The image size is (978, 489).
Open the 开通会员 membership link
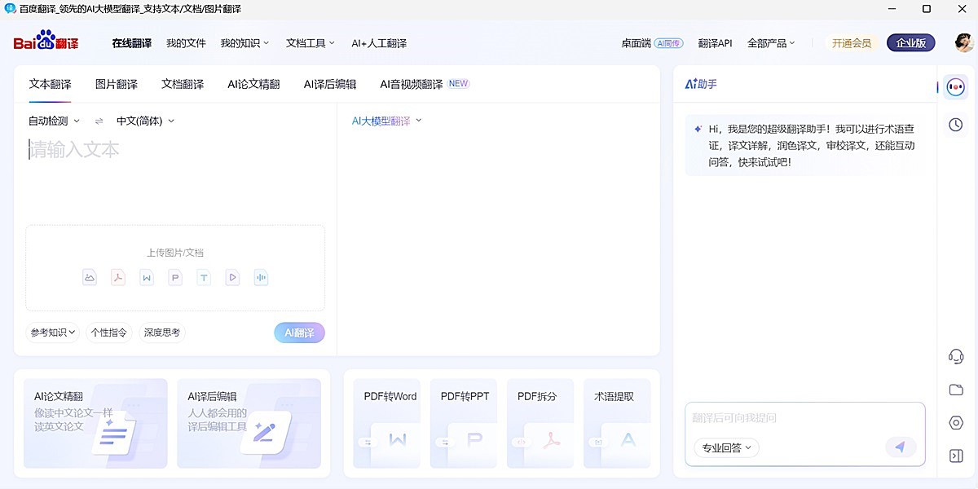(x=851, y=42)
